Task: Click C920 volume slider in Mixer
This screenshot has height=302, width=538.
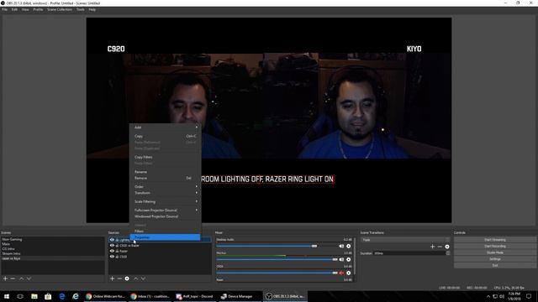Action: tap(277, 273)
